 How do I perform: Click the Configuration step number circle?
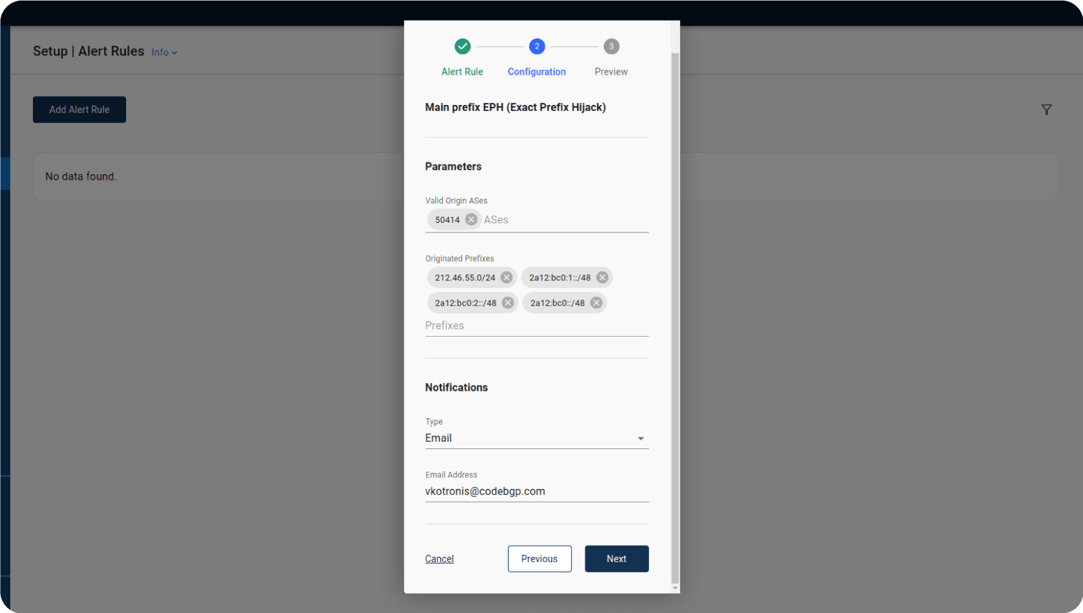pyautogui.click(x=537, y=47)
